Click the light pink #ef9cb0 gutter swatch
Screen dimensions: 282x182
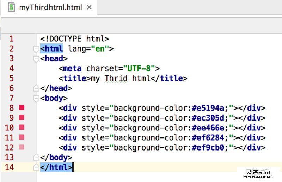click(x=22, y=147)
